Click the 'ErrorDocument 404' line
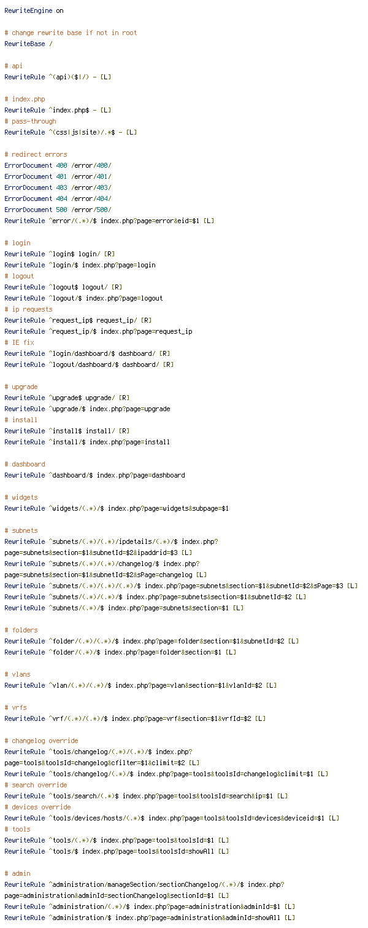 click(58, 199)
